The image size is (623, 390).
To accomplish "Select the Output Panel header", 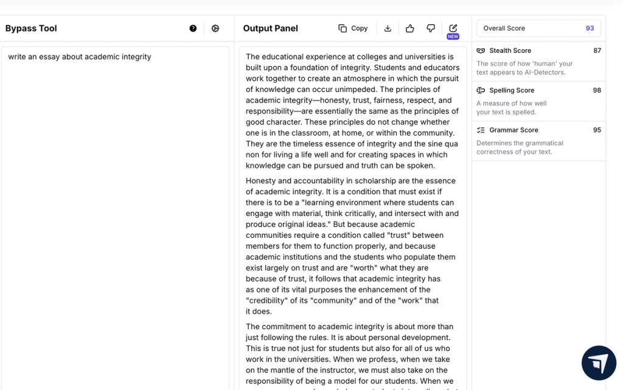I will [270, 28].
